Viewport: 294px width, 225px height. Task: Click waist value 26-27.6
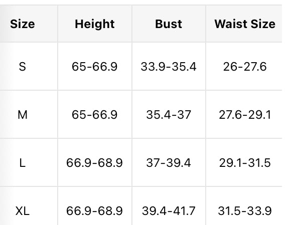[x=245, y=67]
